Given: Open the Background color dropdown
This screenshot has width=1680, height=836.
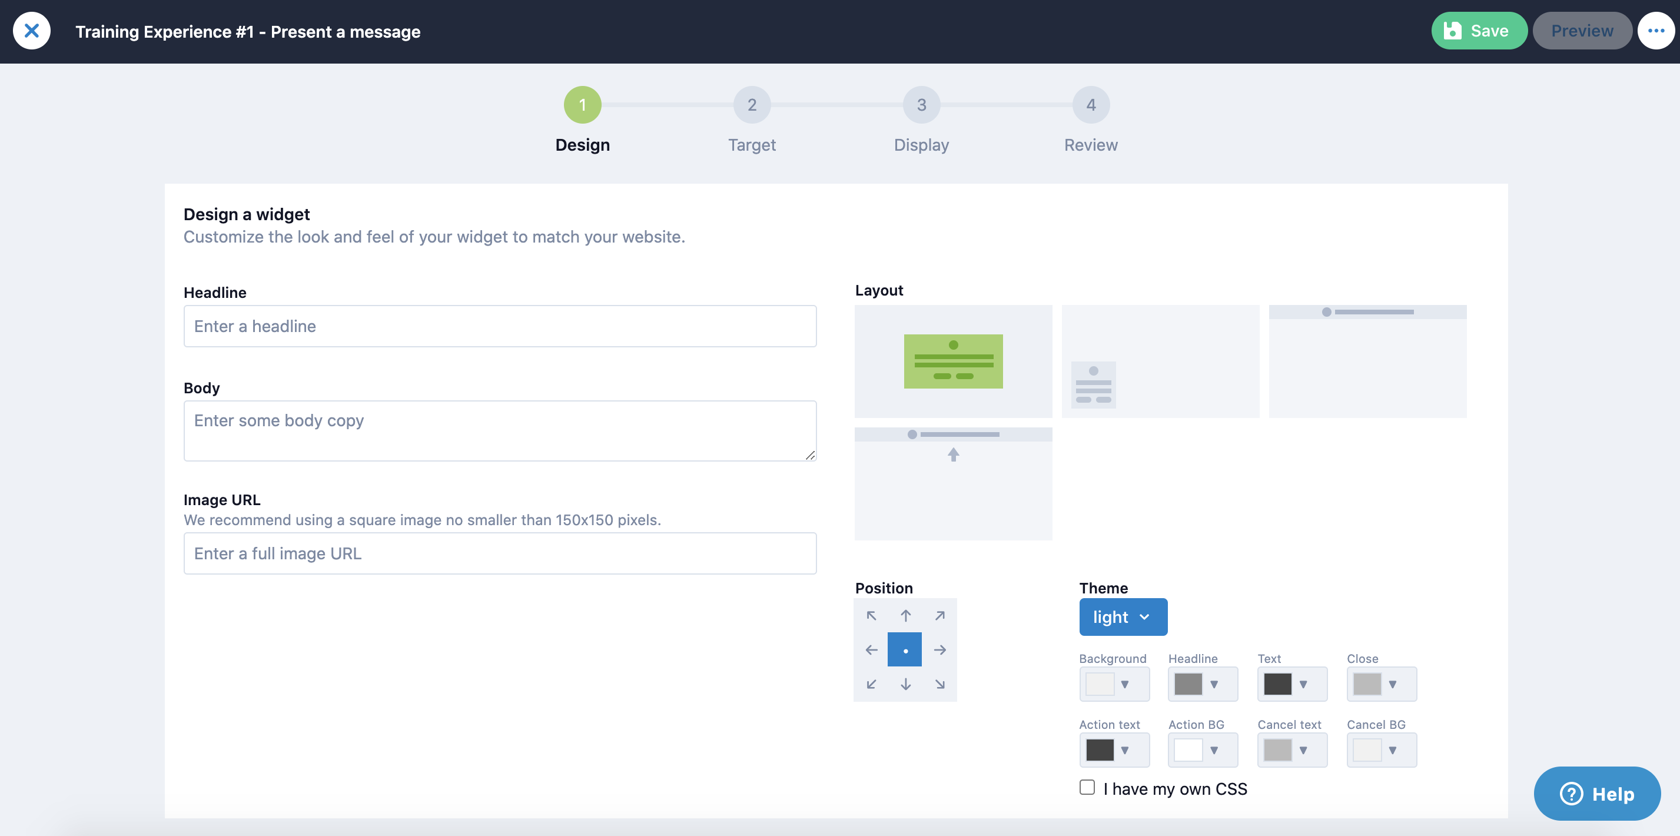Looking at the screenshot, I should pos(1114,684).
